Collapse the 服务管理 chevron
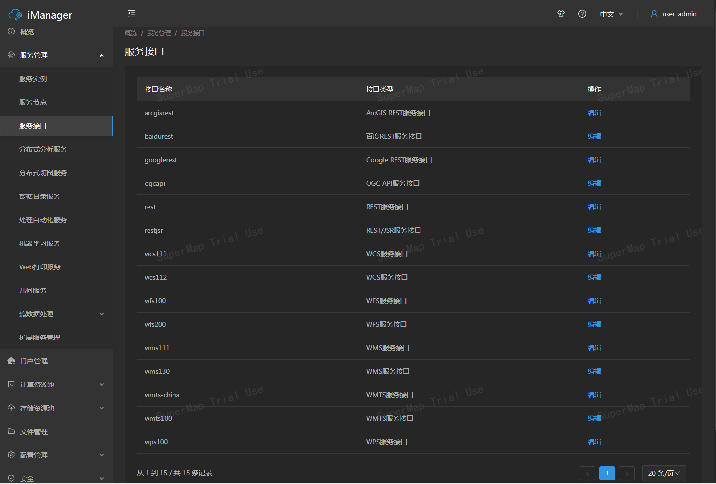This screenshot has width=716, height=484. 102,55
